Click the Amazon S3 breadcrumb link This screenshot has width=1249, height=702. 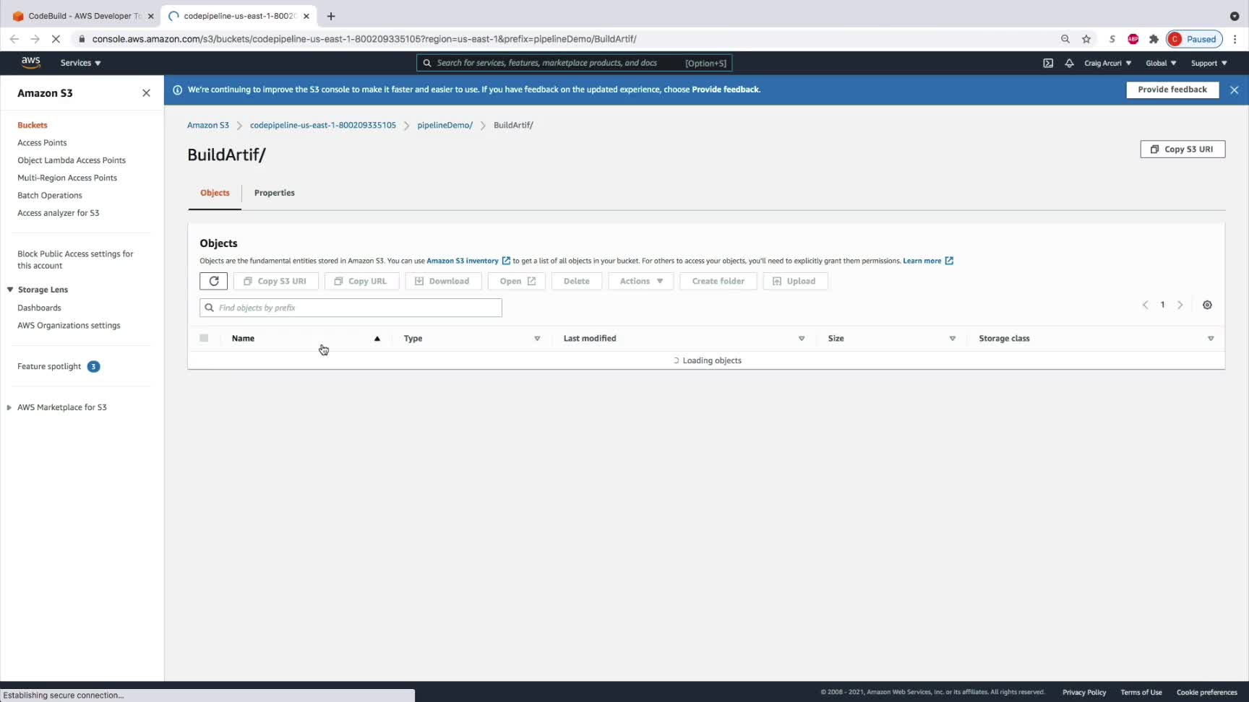pos(208,125)
